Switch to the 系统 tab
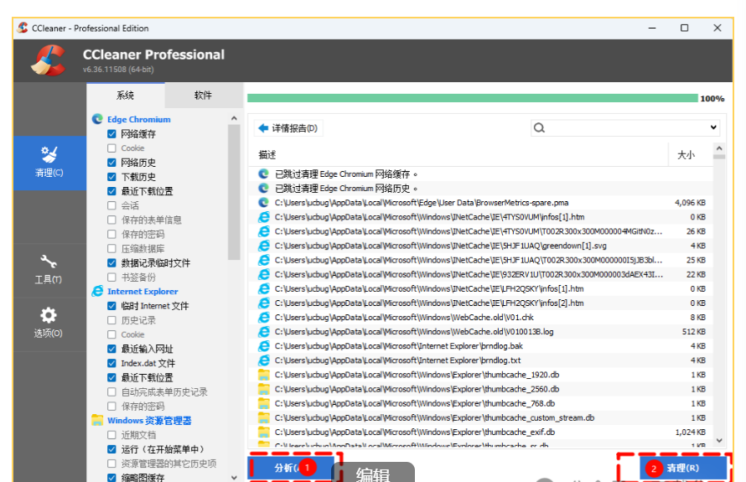This screenshot has width=746, height=482. (126, 96)
